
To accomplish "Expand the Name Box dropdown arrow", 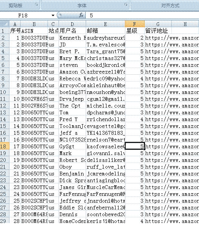I will point(53,15).
